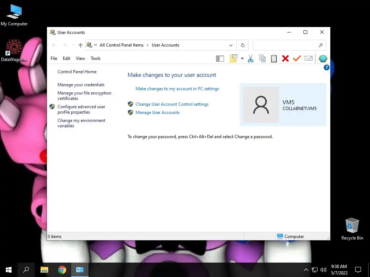Click the taskbar Search magnifier
The image size is (370, 277).
coord(26,270)
